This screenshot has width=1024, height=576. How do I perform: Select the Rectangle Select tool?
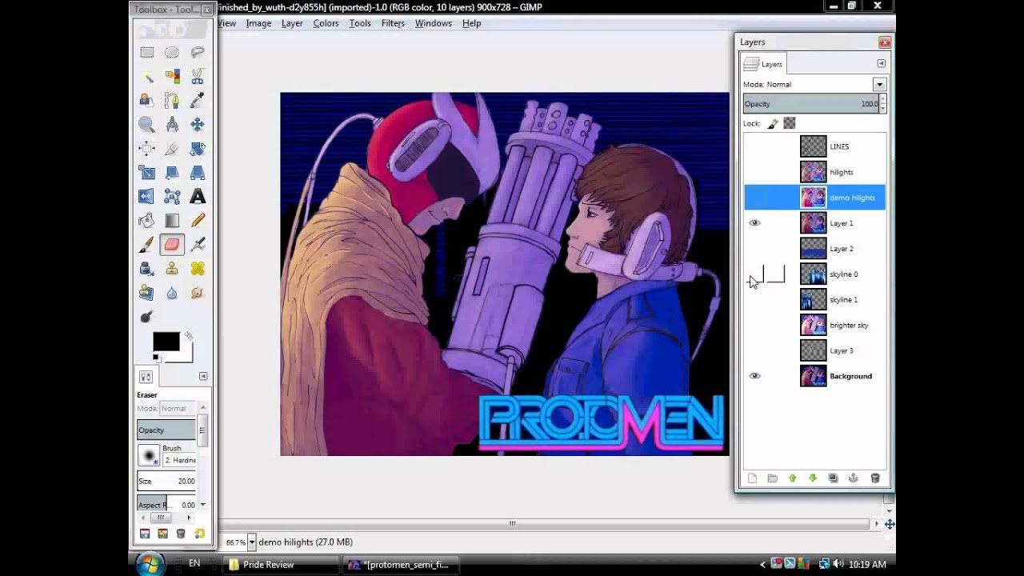147,53
